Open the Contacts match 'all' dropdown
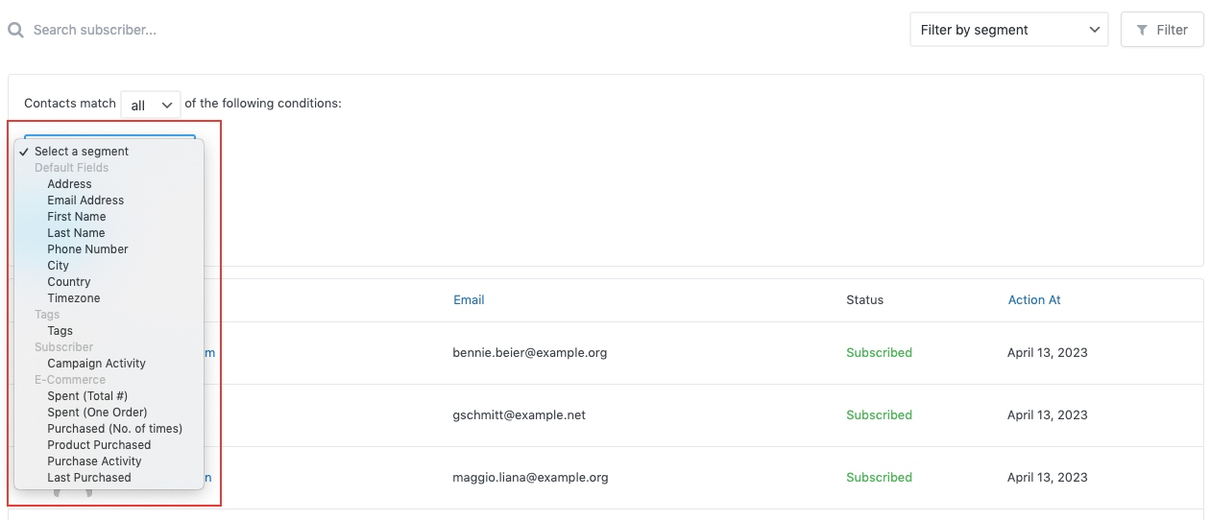 click(151, 105)
